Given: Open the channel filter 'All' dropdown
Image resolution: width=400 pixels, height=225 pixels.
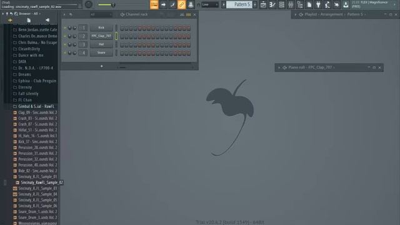Looking at the screenshot, I should click(x=101, y=14).
